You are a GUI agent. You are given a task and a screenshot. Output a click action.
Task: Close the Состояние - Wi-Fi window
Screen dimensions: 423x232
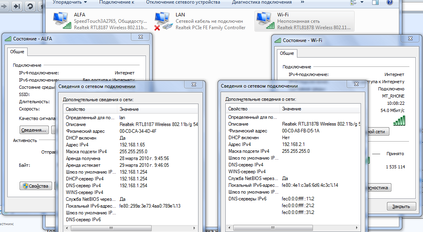pyautogui.click(x=410, y=38)
